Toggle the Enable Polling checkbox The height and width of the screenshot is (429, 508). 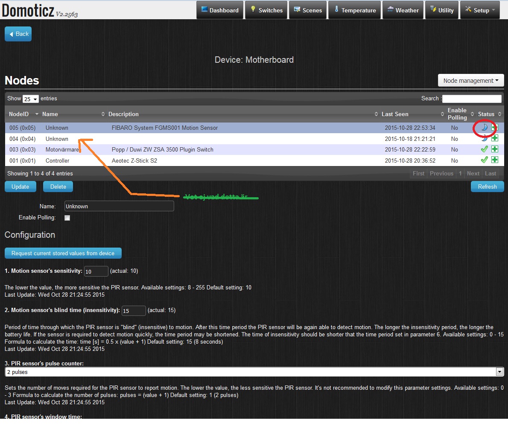67,218
